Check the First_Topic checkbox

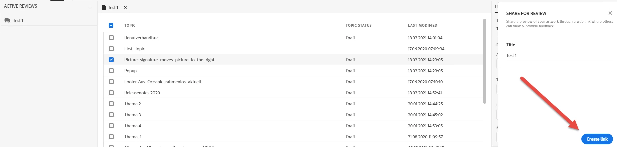(111, 49)
